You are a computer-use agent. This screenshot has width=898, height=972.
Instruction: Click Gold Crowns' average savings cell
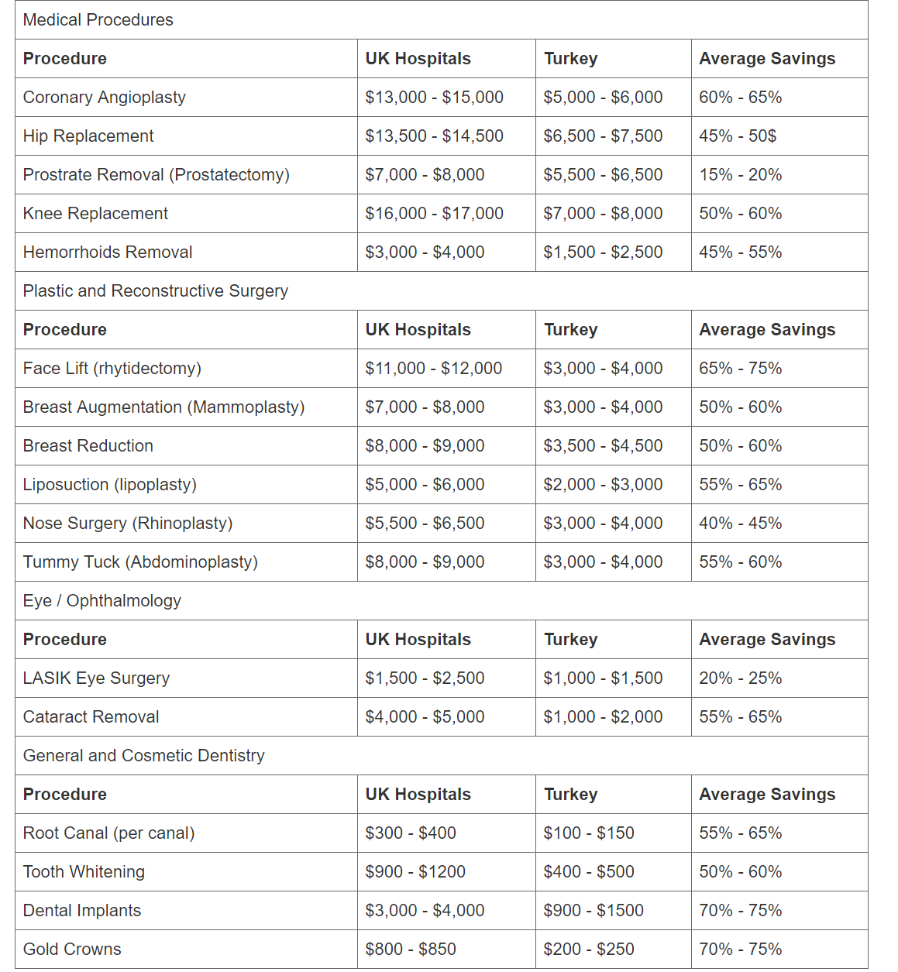pyautogui.click(x=741, y=950)
